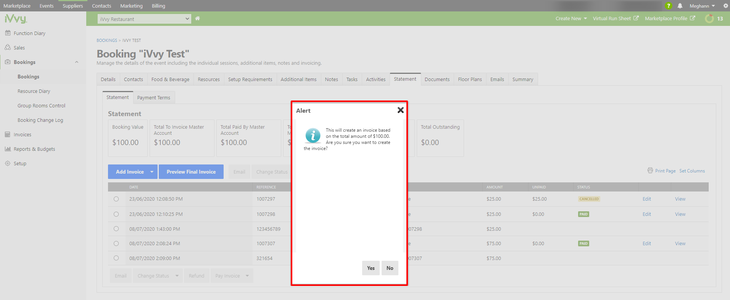Select radio for invoice 1007298
Screen dimensions: 730x300
[x=116, y=214]
